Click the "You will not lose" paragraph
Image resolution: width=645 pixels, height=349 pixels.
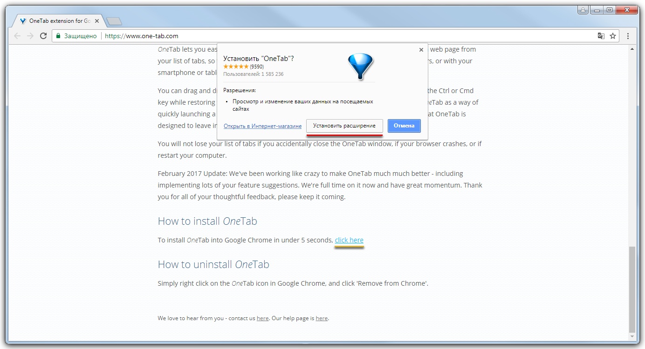coord(320,149)
